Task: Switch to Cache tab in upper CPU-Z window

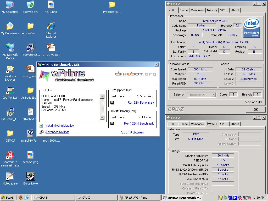Action: (x=183, y=10)
